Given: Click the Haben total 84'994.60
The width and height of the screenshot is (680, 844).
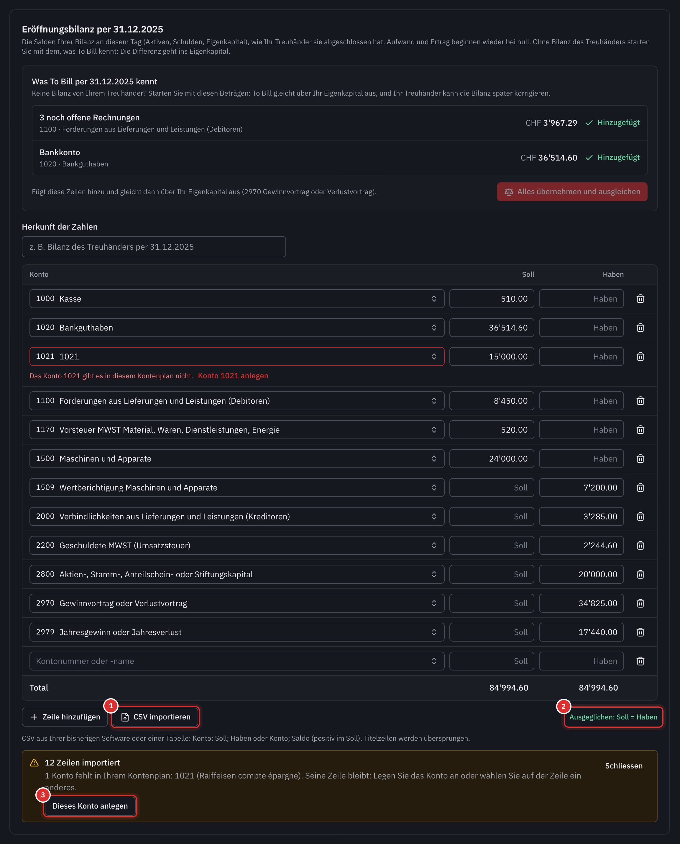Looking at the screenshot, I should pyautogui.click(x=598, y=688).
